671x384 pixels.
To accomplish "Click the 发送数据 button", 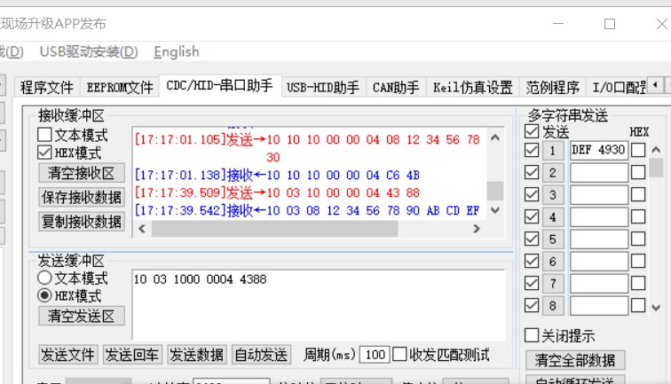I will pos(197,355).
